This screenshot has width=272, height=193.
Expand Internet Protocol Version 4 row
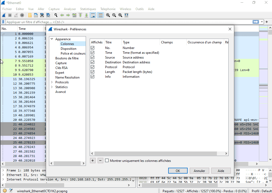3,179
